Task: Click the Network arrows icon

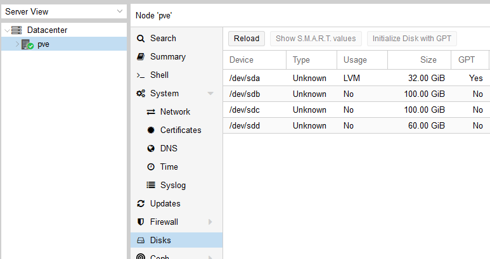Action: click(151, 111)
